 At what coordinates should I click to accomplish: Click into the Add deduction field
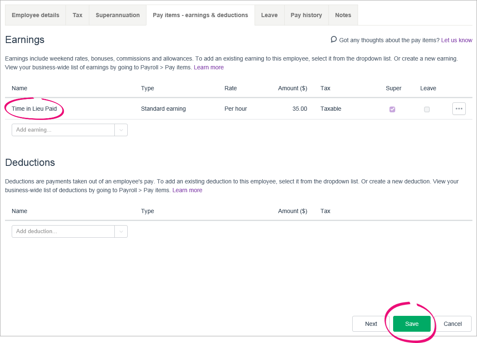[x=63, y=231]
